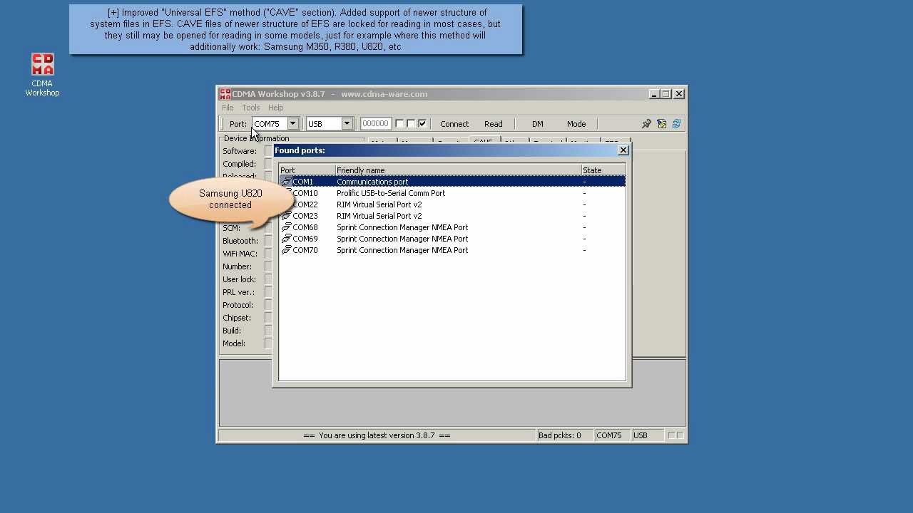913x513 pixels.
Task: Click the COM69 port icon
Action: pyautogui.click(x=286, y=239)
